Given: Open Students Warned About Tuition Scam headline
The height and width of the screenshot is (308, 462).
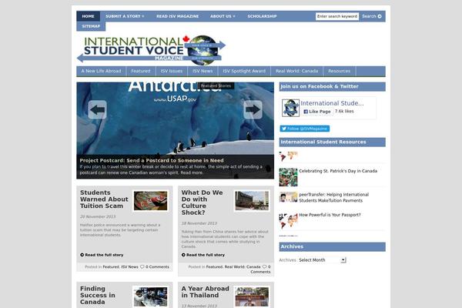Looking at the screenshot, I should tap(104, 199).
